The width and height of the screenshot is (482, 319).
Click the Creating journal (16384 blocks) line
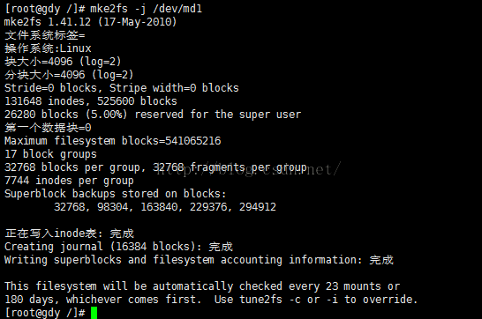coord(118,247)
